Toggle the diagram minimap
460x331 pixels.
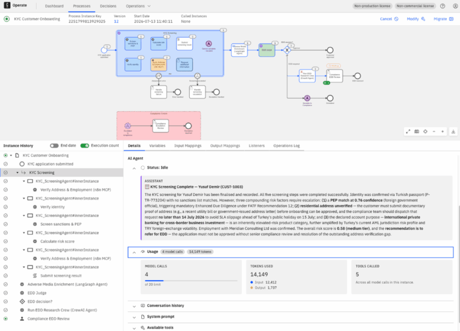coord(417,131)
